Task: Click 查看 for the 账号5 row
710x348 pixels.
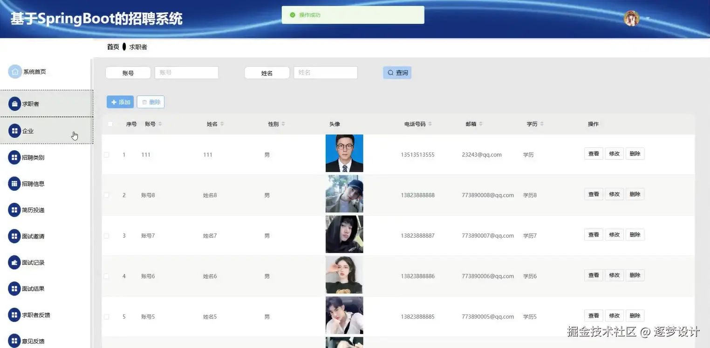Action: [594, 315]
